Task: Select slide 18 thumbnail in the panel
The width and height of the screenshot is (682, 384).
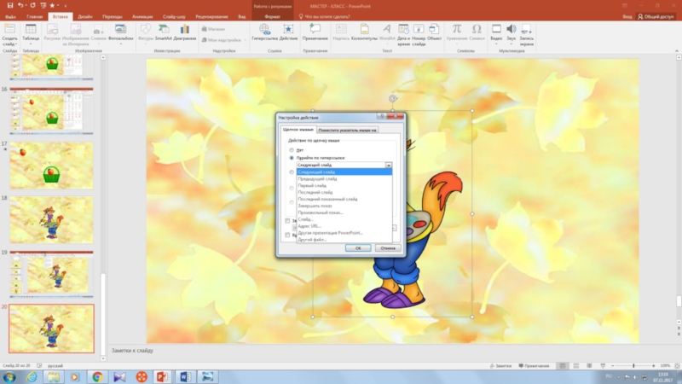Action: pos(50,218)
